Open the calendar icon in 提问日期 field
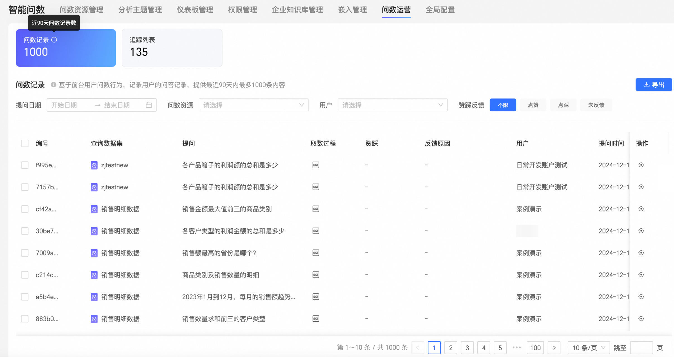The height and width of the screenshot is (357, 674). (x=149, y=105)
